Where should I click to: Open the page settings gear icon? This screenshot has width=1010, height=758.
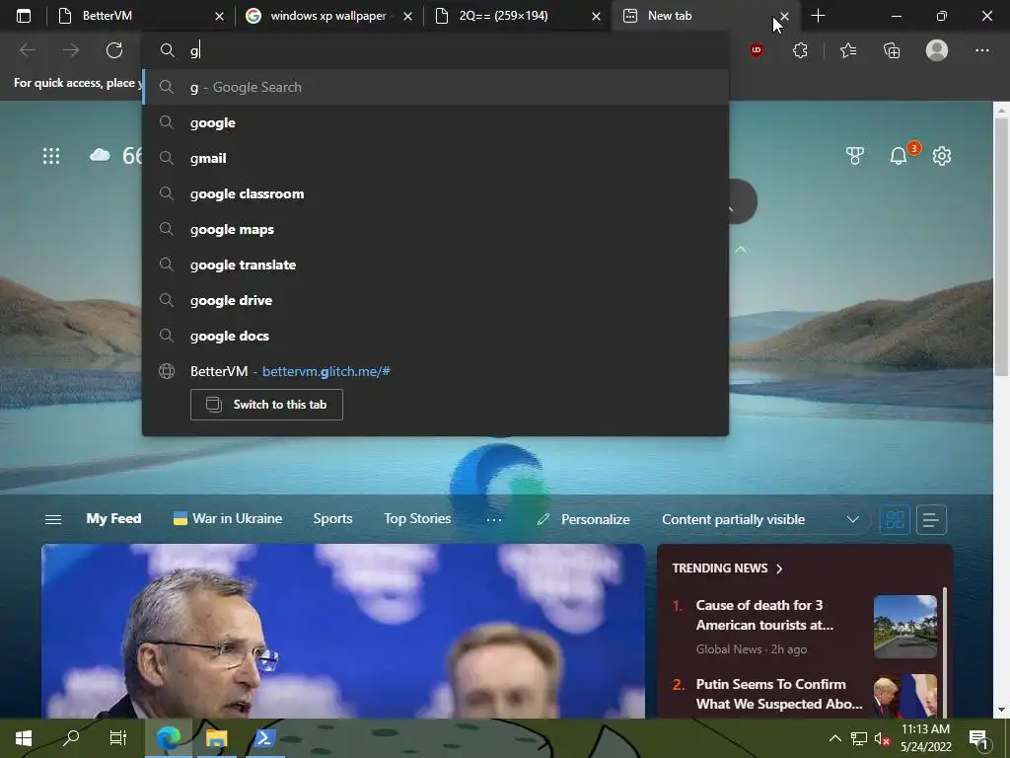[x=942, y=156]
